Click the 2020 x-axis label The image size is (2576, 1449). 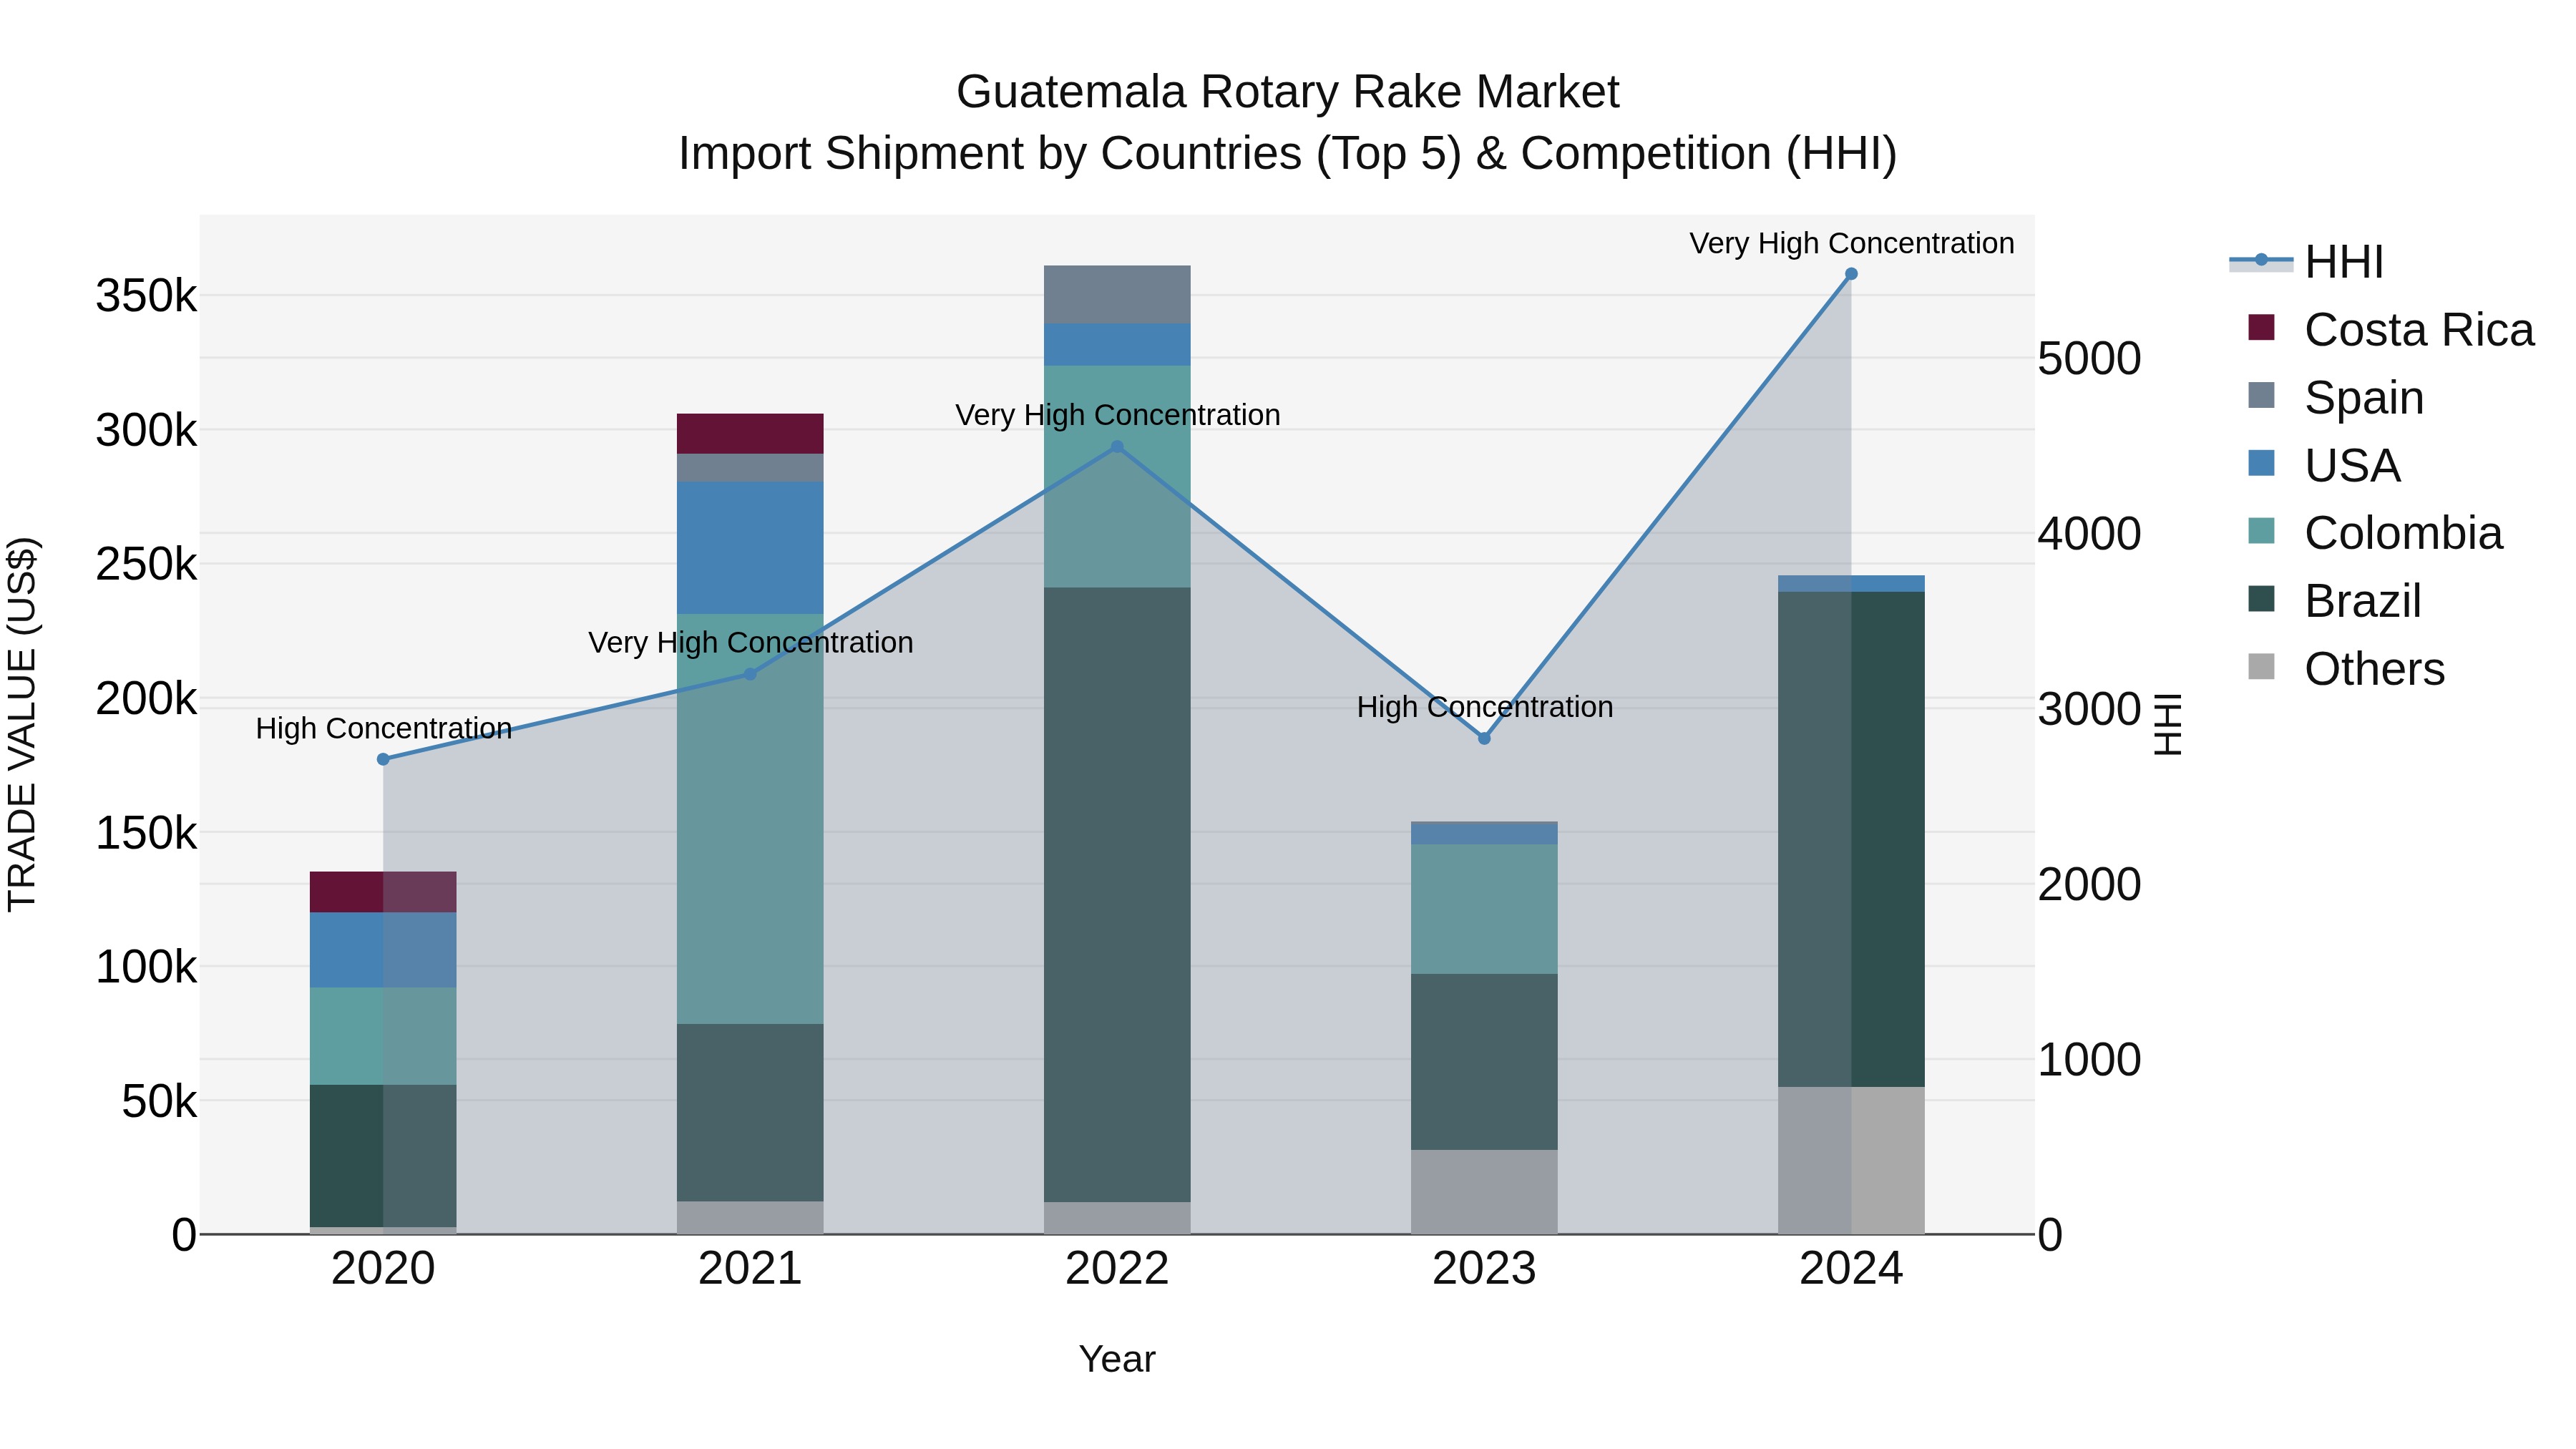pyautogui.click(x=383, y=1269)
